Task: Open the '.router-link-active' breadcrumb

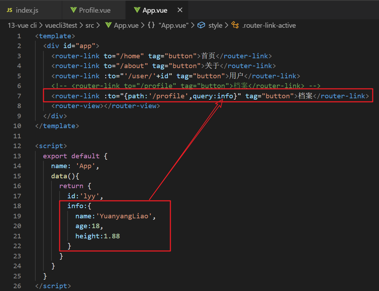Action: point(269,25)
